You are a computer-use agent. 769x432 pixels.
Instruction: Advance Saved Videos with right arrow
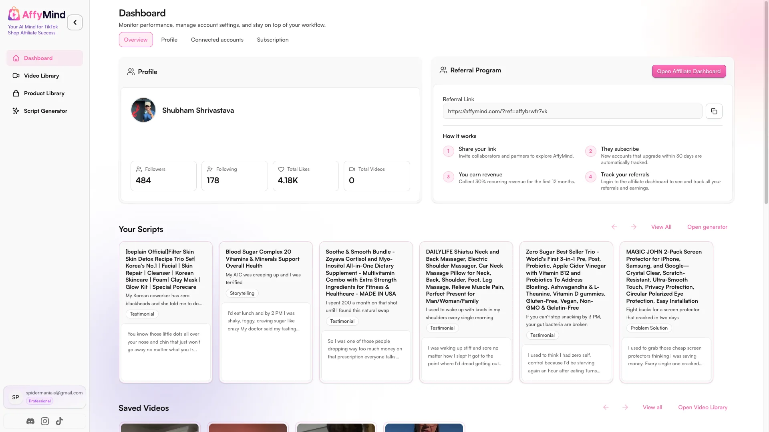tap(625, 407)
